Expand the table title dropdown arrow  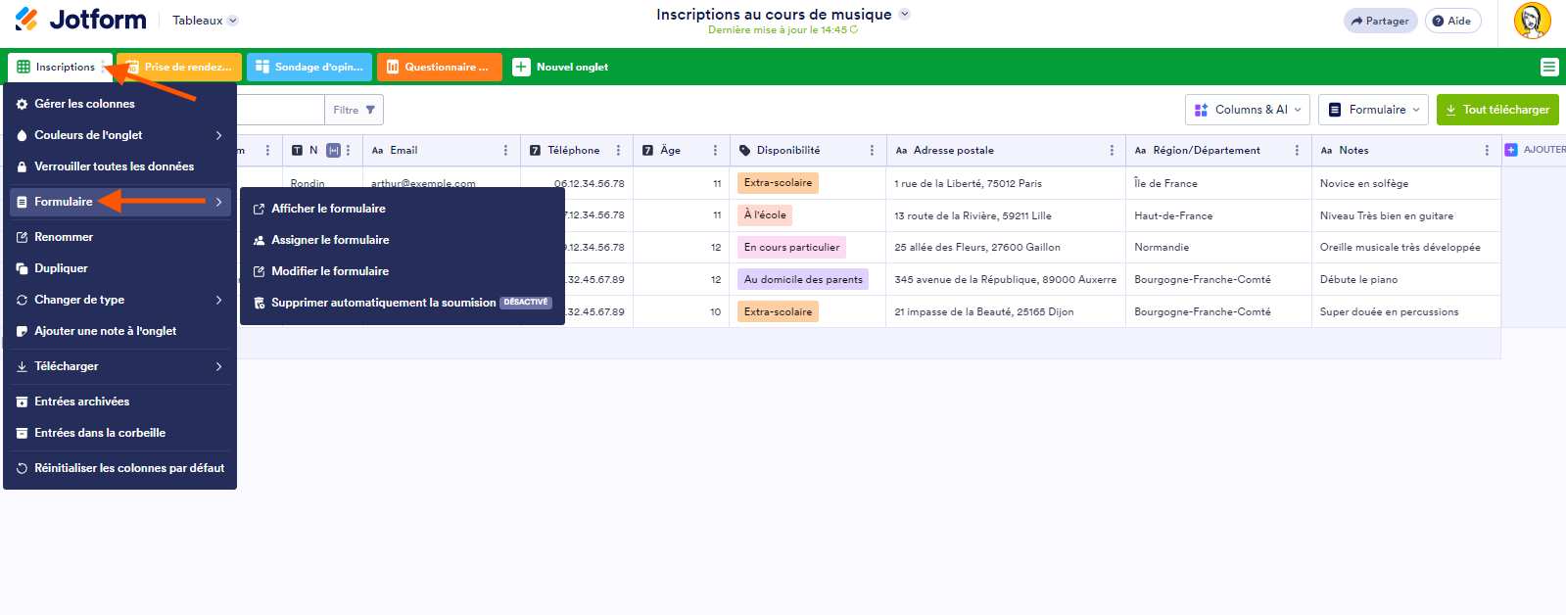pos(905,15)
